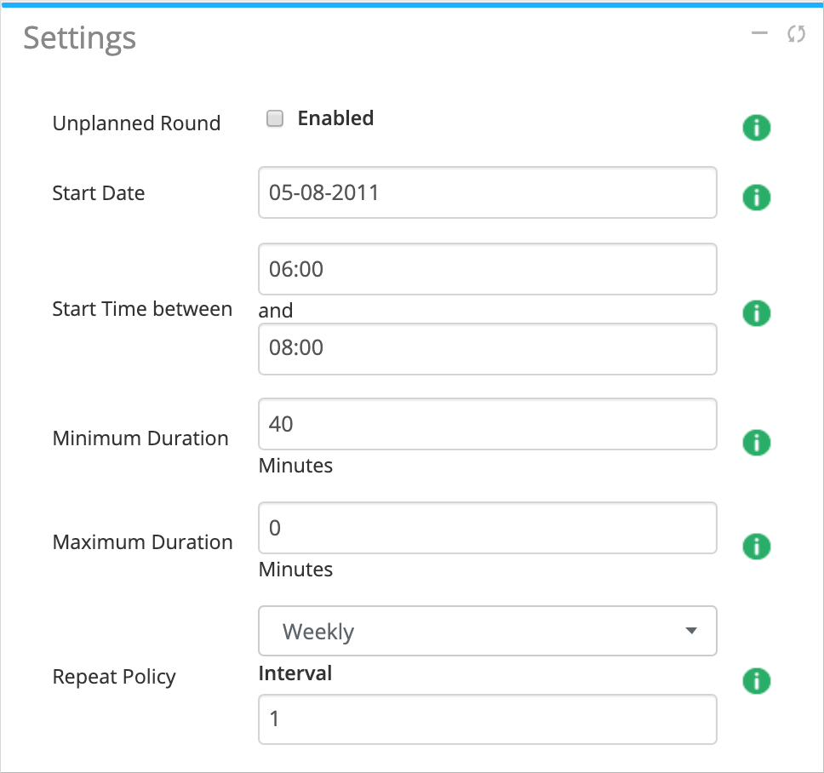The image size is (824, 773).
Task: Click the 08:00 end time field
Action: click(487, 348)
